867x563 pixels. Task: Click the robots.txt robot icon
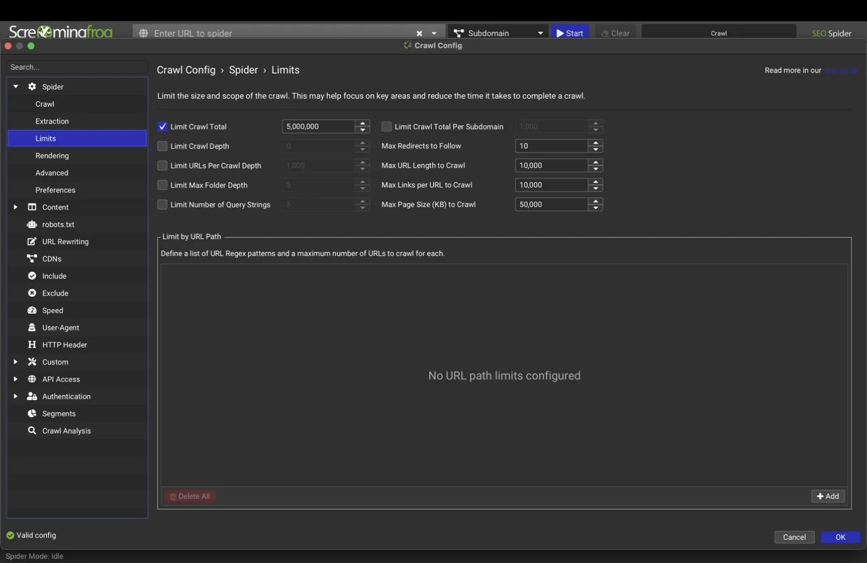click(x=32, y=224)
